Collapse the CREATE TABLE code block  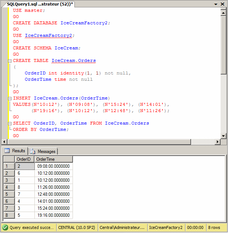point(10,61)
